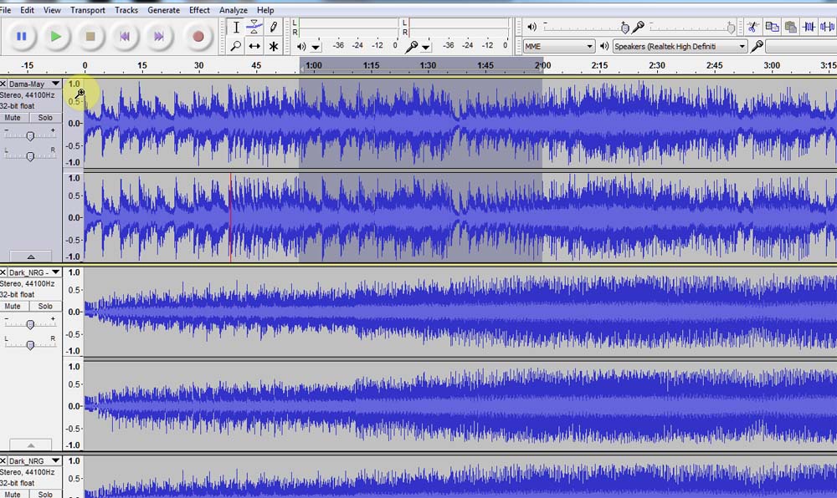Click the input volume slider in mixer toolbar
This screenshot has width=837, height=498.
693,27
